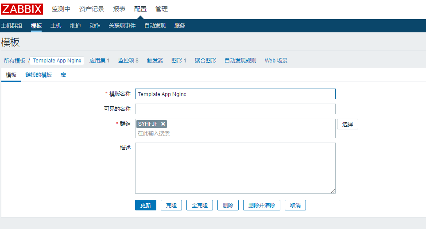426x229 pixels.
Task: Open the 资产记录 top menu
Action: pos(92,9)
